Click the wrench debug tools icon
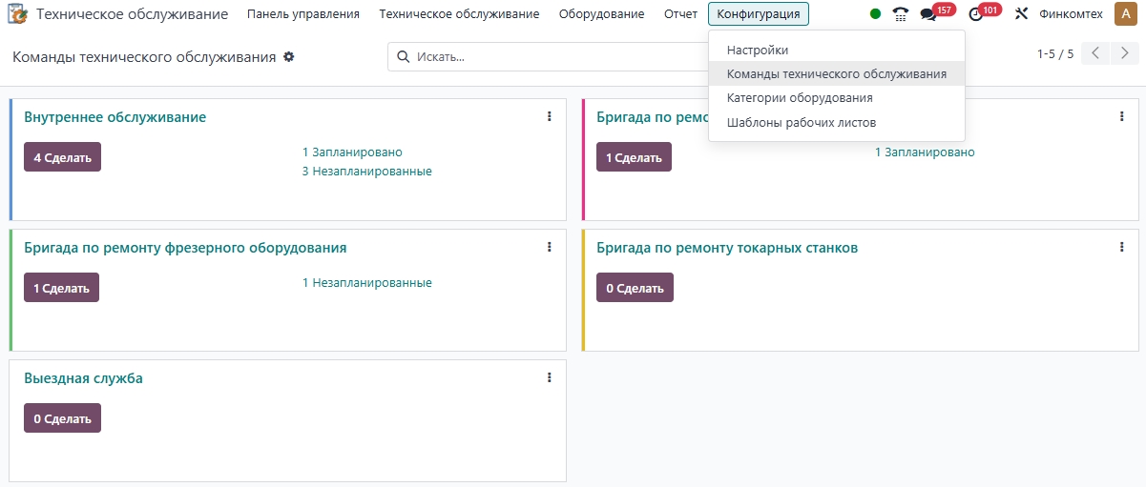 click(x=1021, y=14)
